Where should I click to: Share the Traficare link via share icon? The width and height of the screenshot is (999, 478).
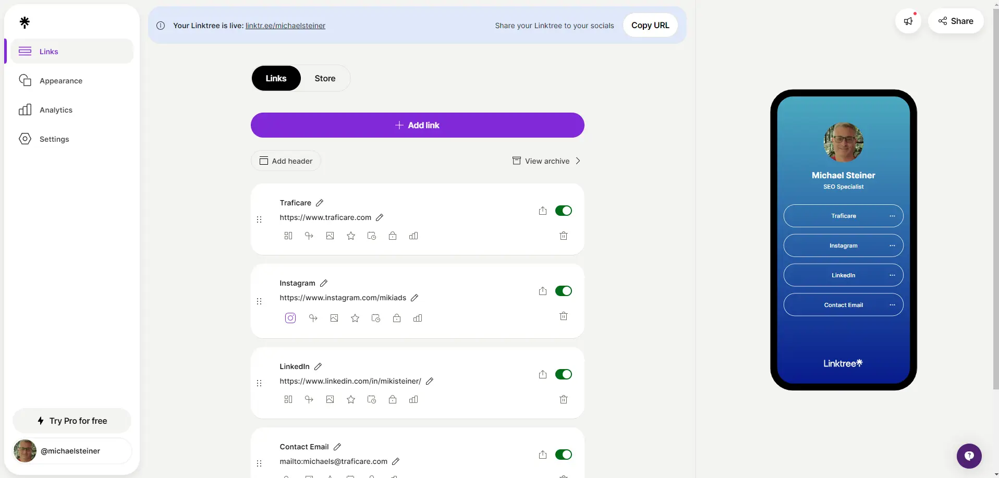click(543, 211)
